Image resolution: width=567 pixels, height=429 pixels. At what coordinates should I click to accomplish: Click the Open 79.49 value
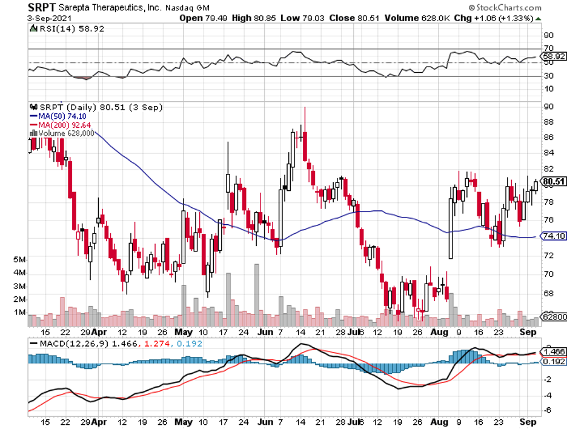(203, 18)
